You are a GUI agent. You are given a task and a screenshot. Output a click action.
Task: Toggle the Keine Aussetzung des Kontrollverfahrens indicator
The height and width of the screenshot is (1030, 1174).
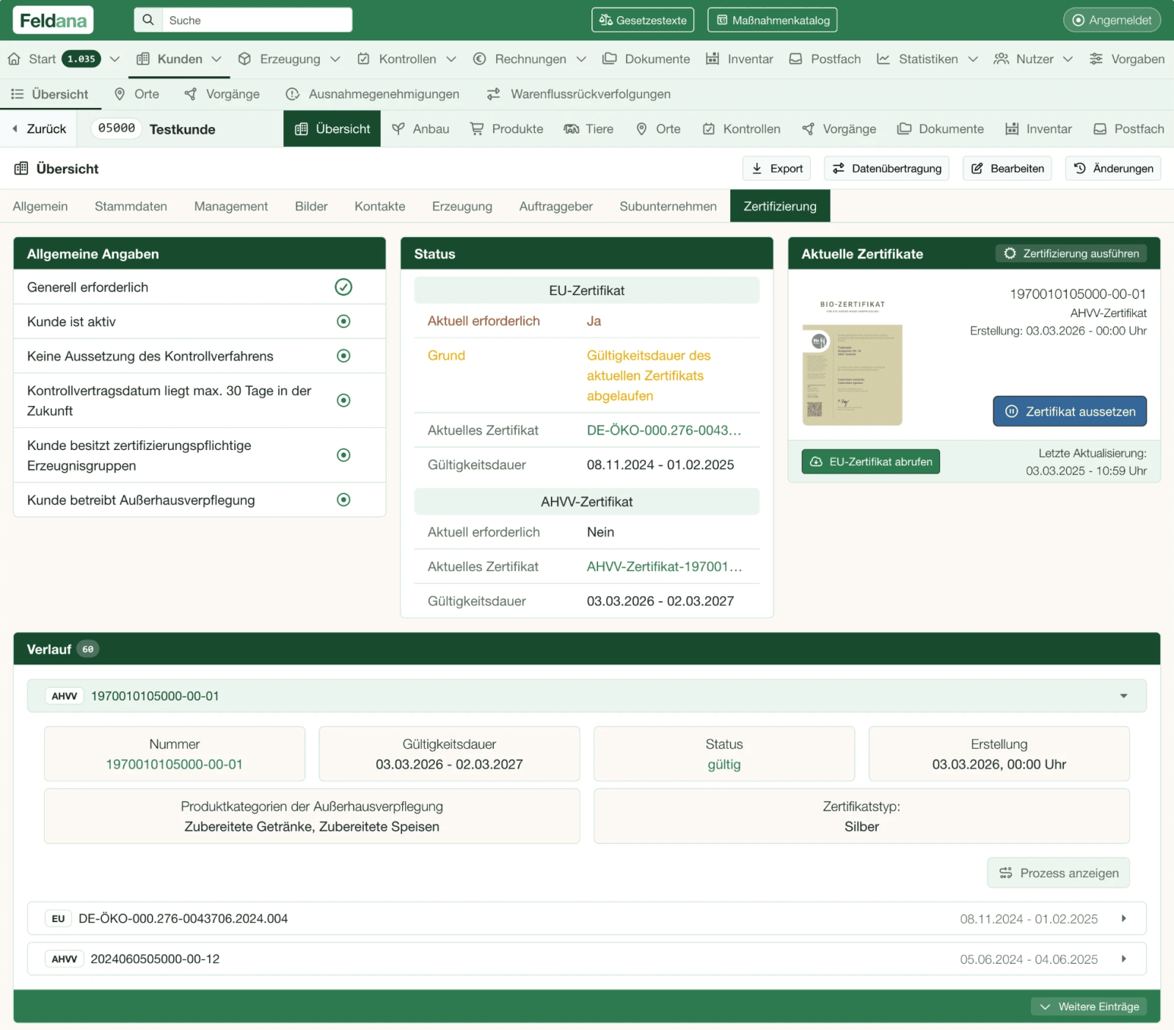[343, 356]
